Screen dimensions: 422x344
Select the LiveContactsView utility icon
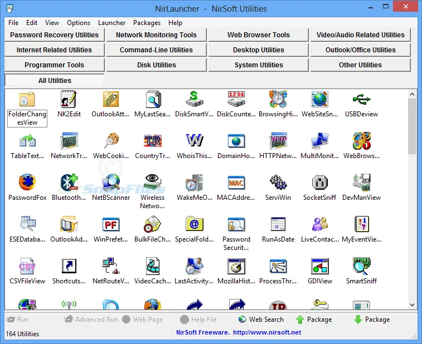click(320, 224)
